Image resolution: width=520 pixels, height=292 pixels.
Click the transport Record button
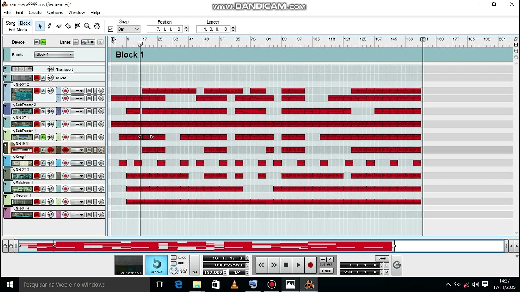coord(310,265)
